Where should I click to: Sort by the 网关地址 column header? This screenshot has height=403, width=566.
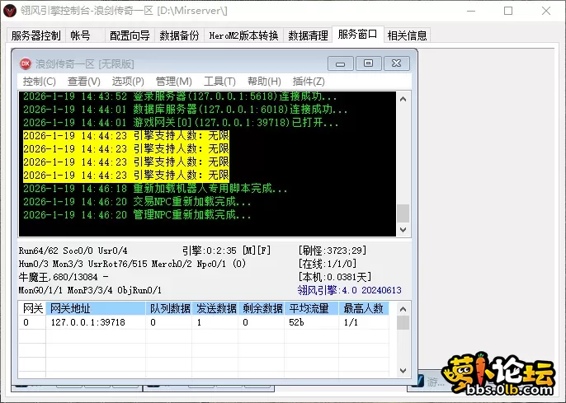[96, 308]
